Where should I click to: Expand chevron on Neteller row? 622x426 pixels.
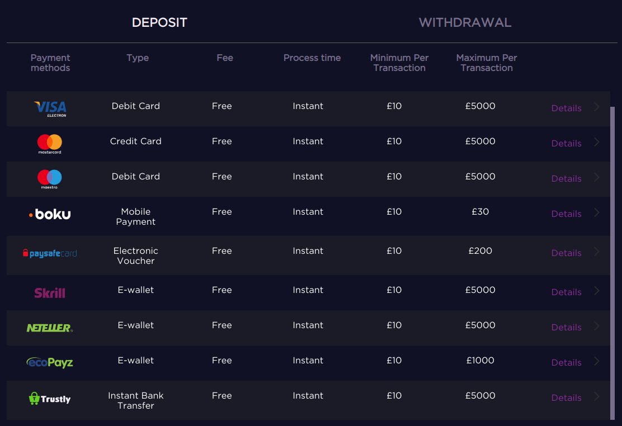(x=597, y=326)
